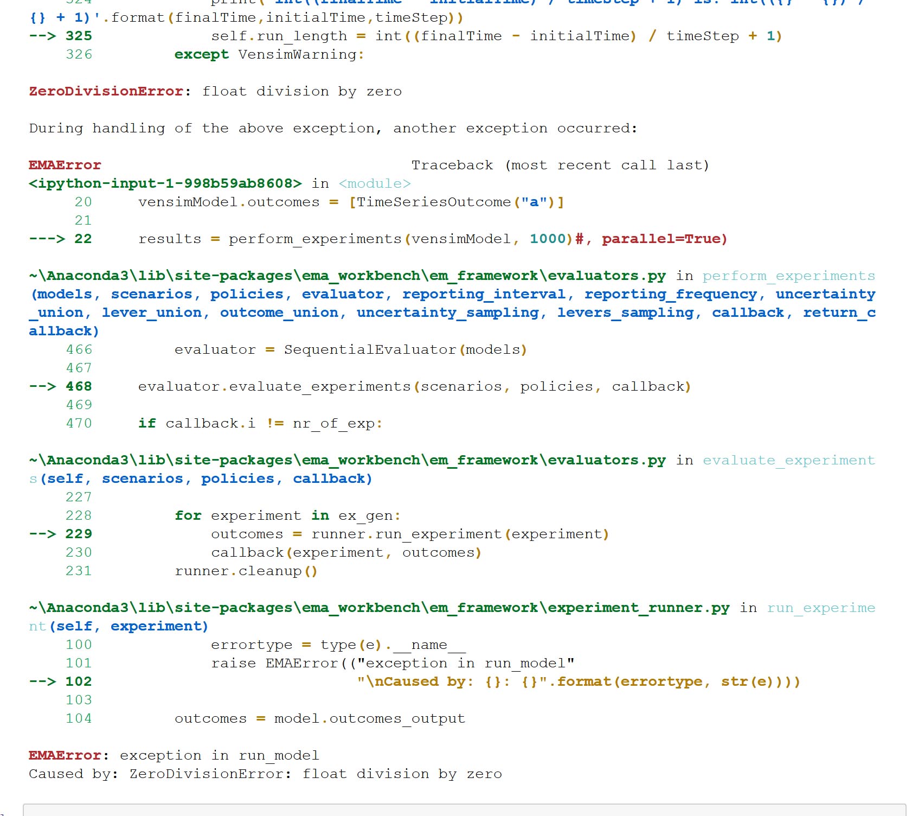Select the Caused by ZeroDivisionError final message
912x816 pixels.
point(266,774)
